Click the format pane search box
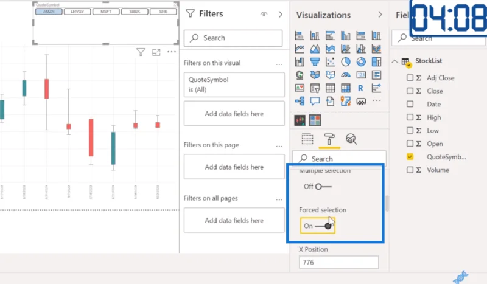The width and height of the screenshot is (487, 284). coord(340,158)
